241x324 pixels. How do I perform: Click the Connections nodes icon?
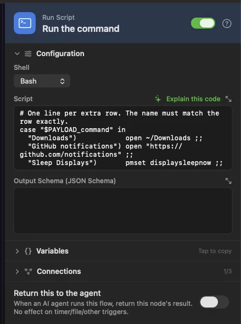click(28, 272)
